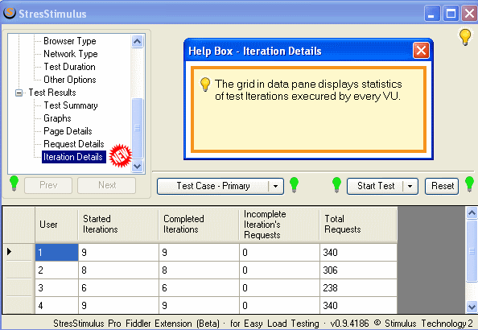Open Test Summary in the tree
This screenshot has height=330, width=478.
pyautogui.click(x=71, y=105)
